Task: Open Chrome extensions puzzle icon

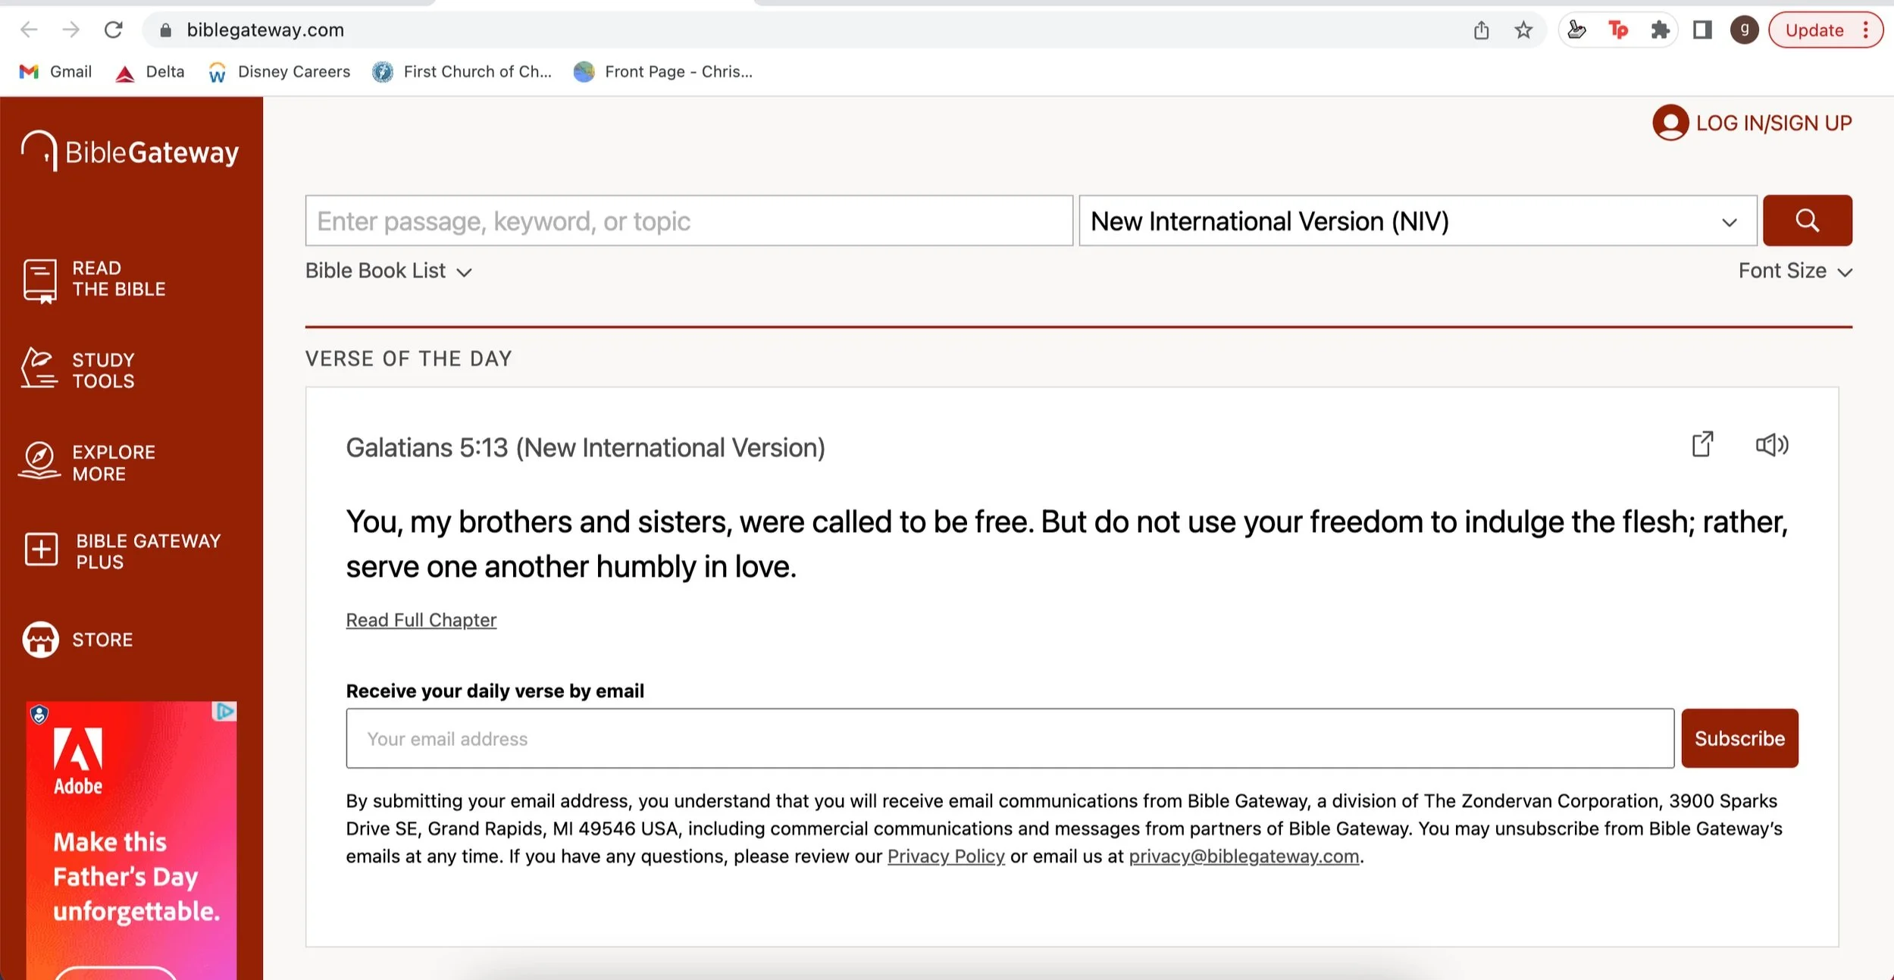Action: [x=1660, y=30]
